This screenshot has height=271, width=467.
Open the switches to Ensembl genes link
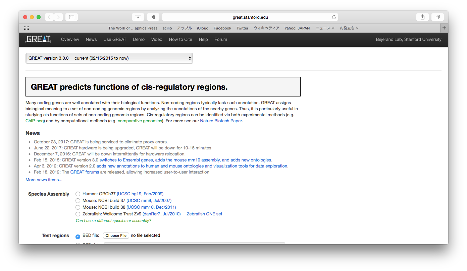coord(186,160)
